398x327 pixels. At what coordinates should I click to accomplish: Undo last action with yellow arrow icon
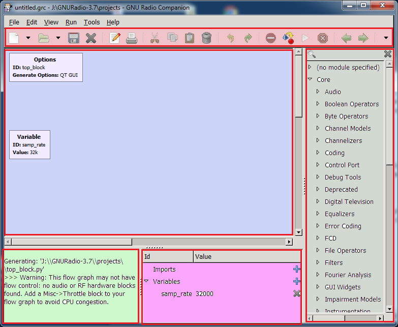click(230, 38)
